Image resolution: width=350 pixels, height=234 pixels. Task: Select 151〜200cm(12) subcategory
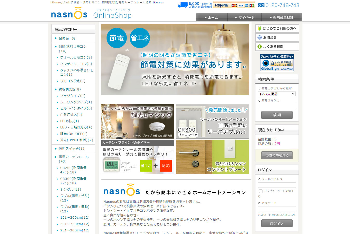tap(75, 218)
